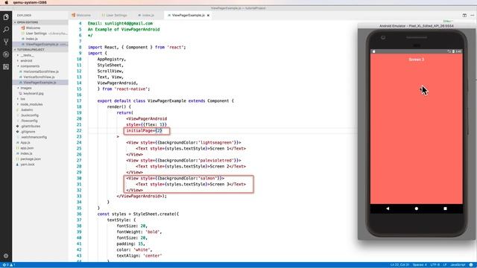Image resolution: width=477 pixels, height=268 pixels.
Task: Expand the node_modules folder
Action: click(31, 104)
